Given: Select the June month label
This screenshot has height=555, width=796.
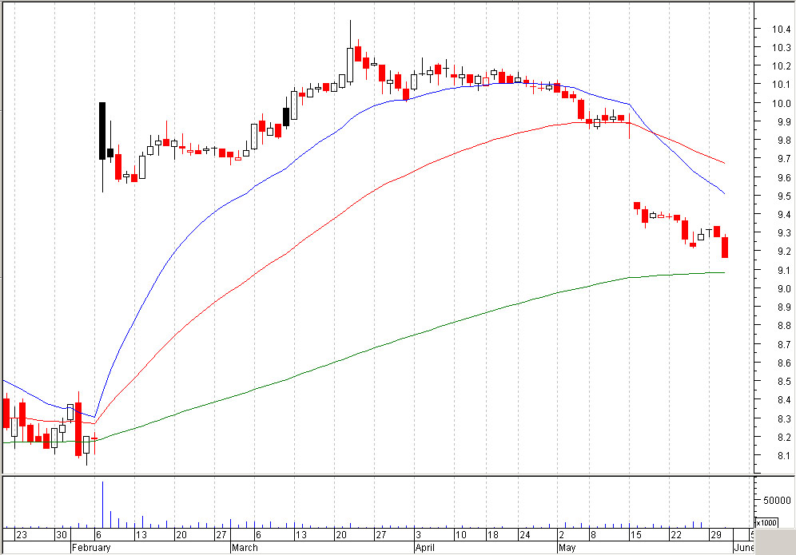Looking at the screenshot, I should click(x=744, y=548).
